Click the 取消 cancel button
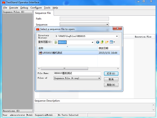This screenshot has width=157, height=118. [111, 79]
